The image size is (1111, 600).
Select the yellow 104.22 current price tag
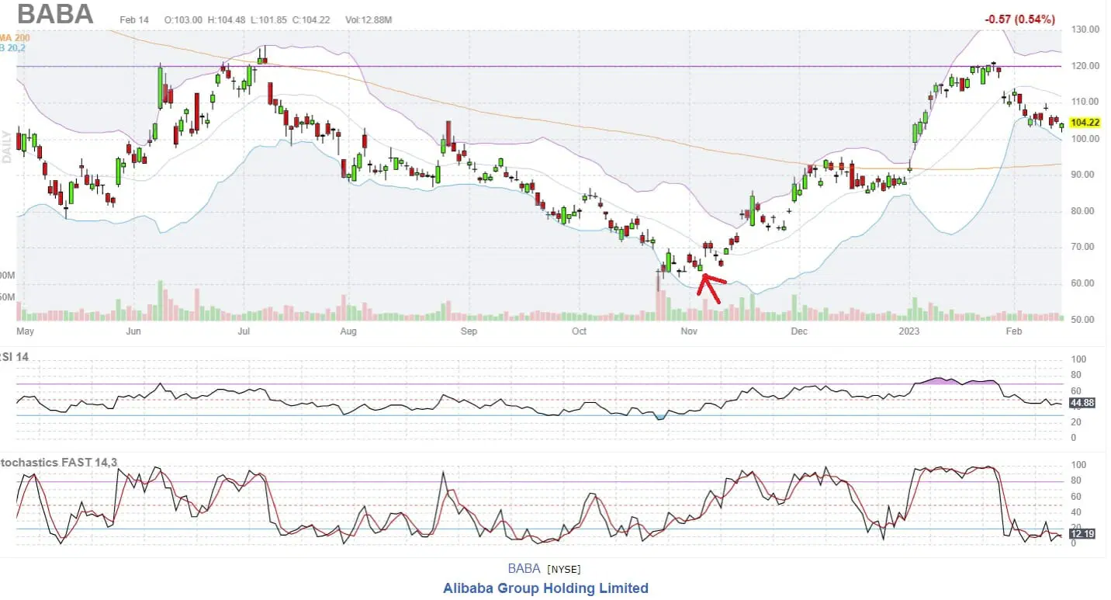1084,123
